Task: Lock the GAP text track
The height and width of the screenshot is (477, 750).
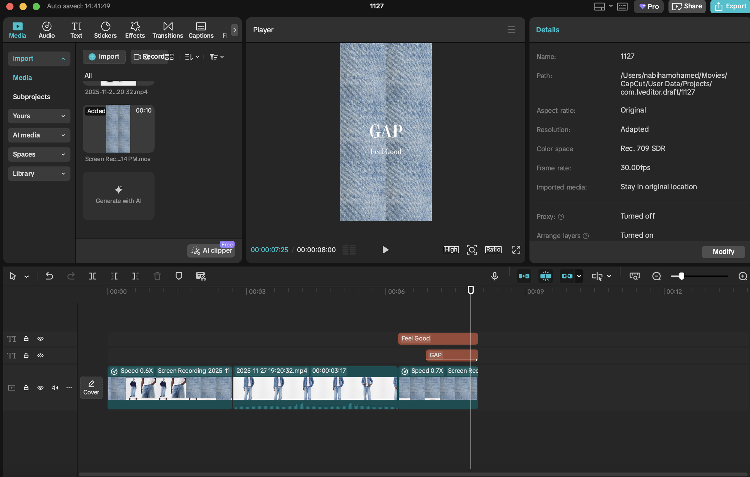Action: click(x=26, y=356)
